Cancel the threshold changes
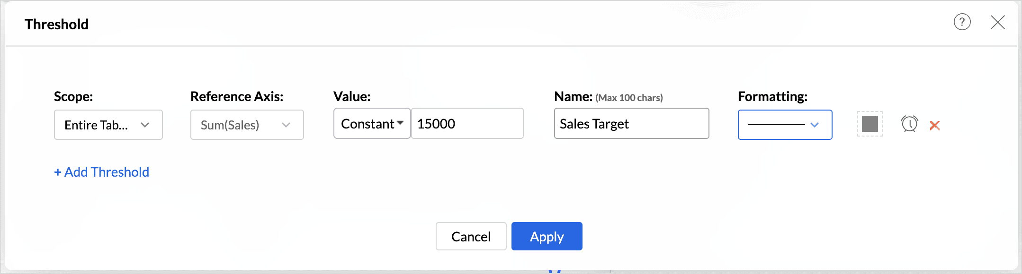Viewport: 1022px width, 274px height. tap(471, 236)
